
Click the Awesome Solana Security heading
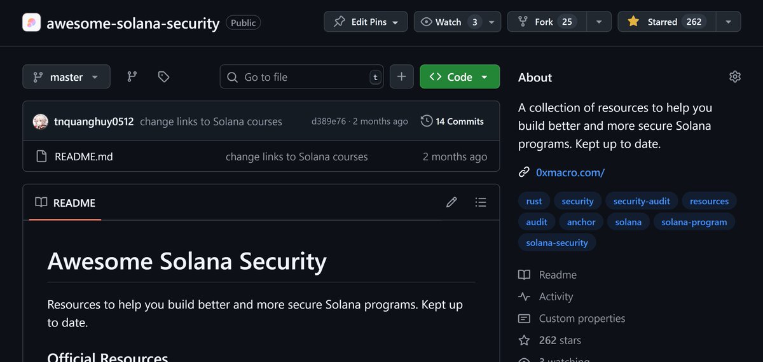[x=187, y=261]
